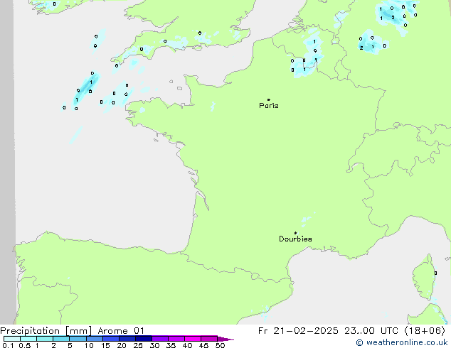Viewport: 451px width, 348px height.
Task: Click the Paris city label
Action: [x=269, y=106]
